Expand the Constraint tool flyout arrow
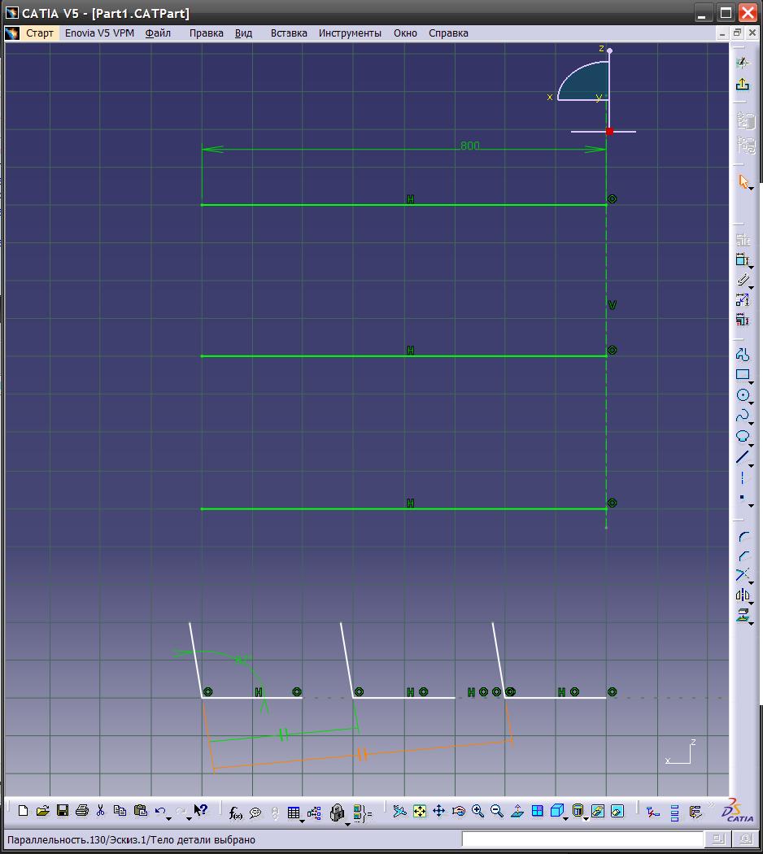Screen dimensions: 763x854 [752, 268]
